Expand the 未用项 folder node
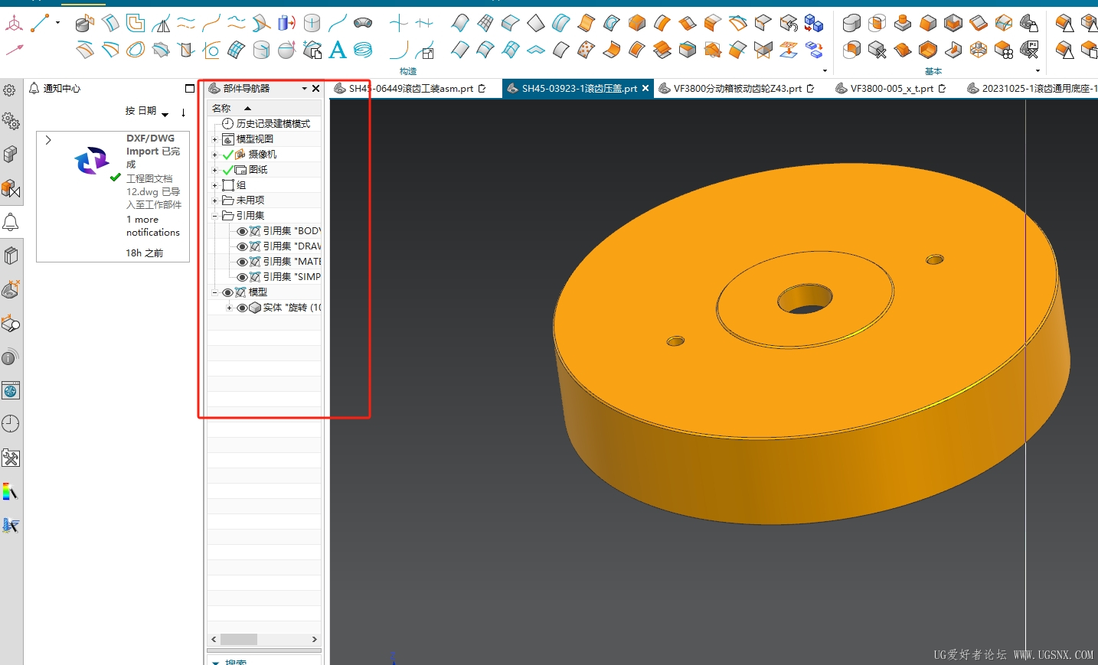Viewport: 1098px width, 665px height. pyautogui.click(x=215, y=200)
